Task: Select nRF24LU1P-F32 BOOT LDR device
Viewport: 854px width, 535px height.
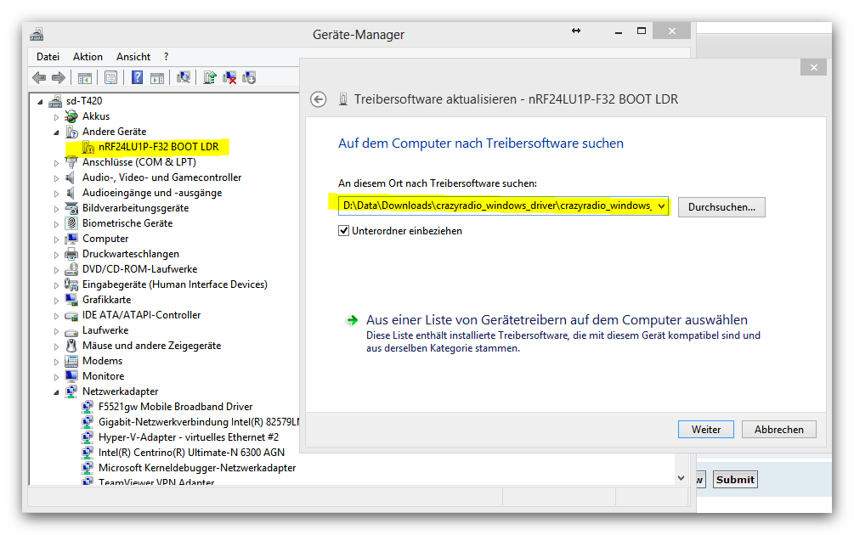Action: click(x=158, y=147)
